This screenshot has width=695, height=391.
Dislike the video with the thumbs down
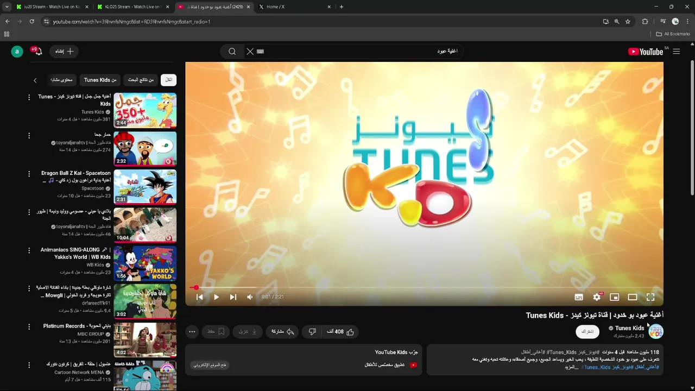(312, 332)
